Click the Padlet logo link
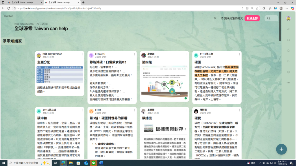 click(x=9, y=16)
